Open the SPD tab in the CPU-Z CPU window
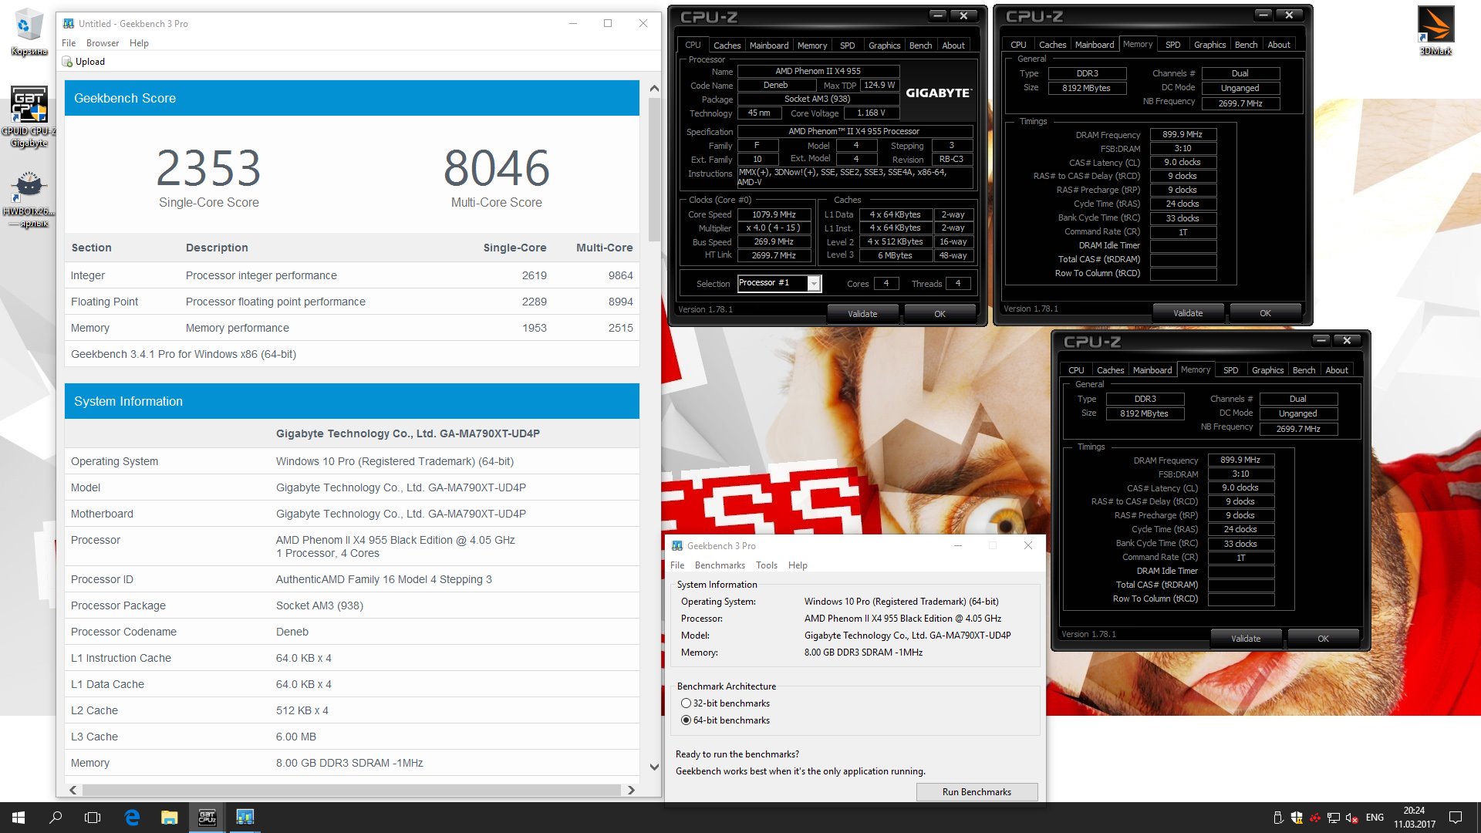This screenshot has height=833, width=1481. [x=848, y=46]
